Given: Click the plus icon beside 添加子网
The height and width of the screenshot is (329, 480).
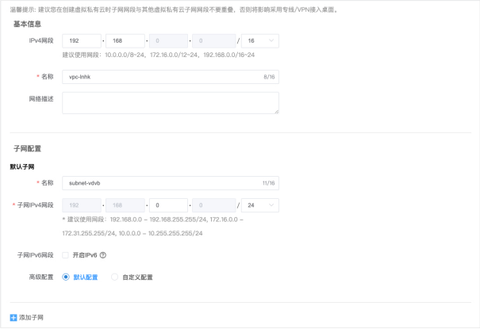Looking at the screenshot, I should [13, 316].
